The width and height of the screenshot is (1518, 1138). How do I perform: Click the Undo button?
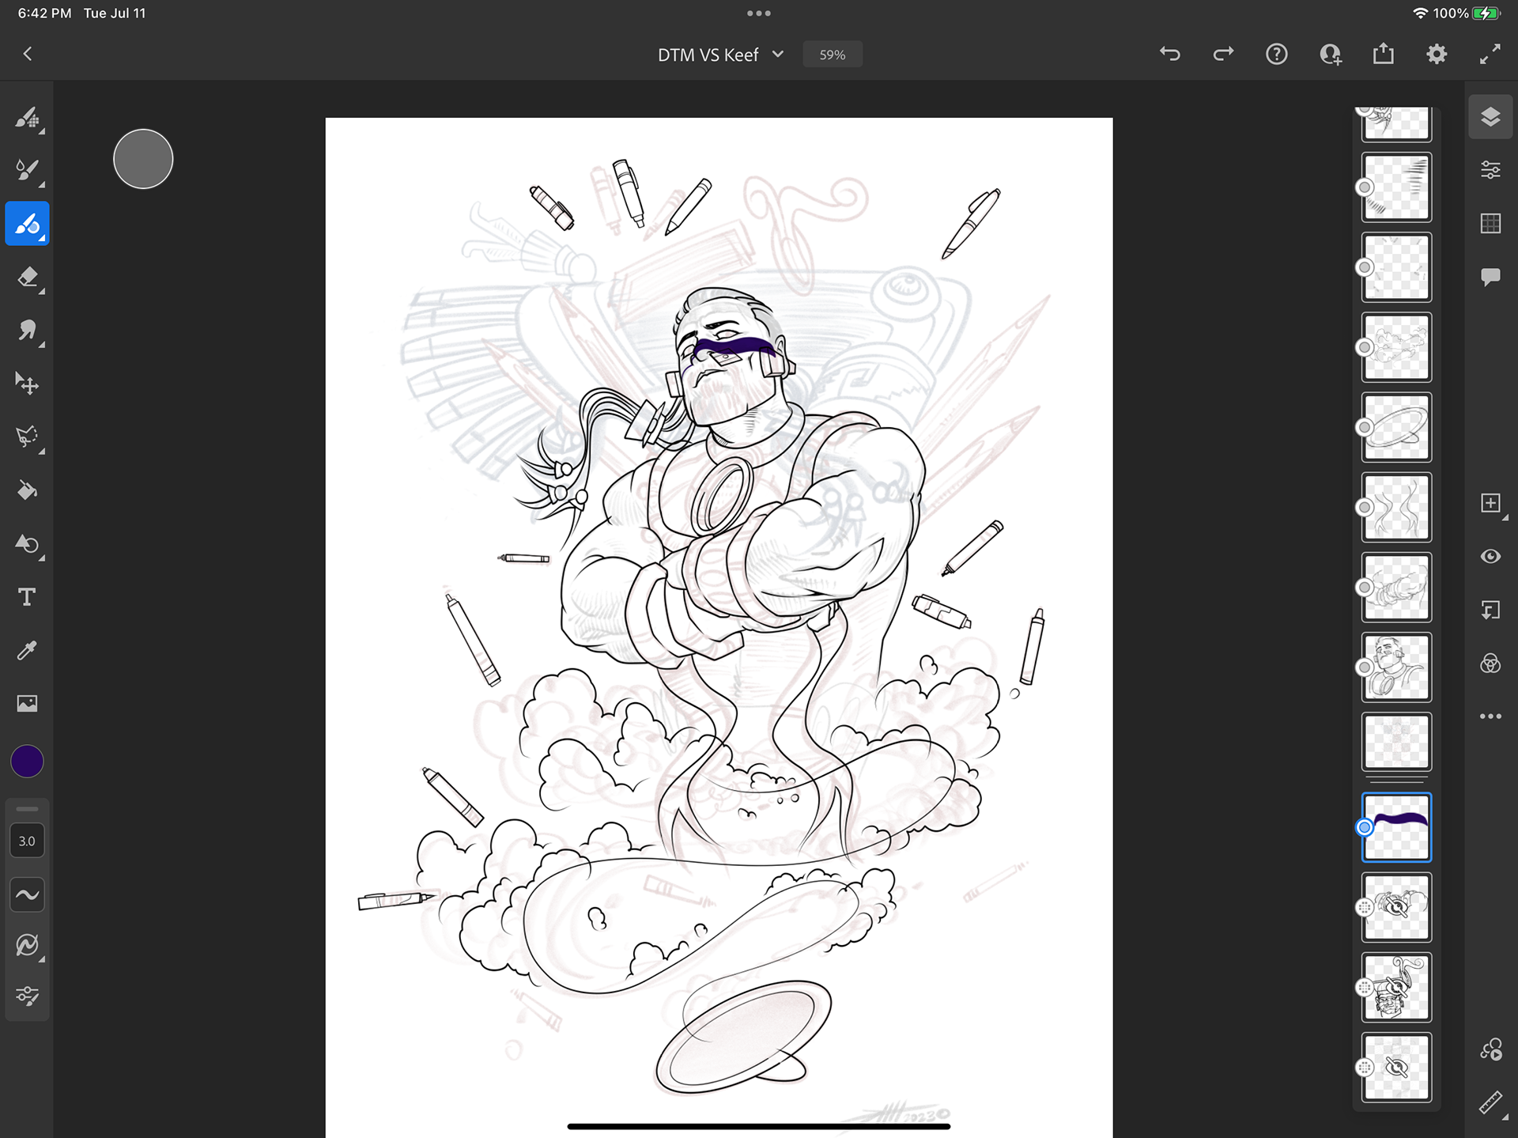(1170, 55)
